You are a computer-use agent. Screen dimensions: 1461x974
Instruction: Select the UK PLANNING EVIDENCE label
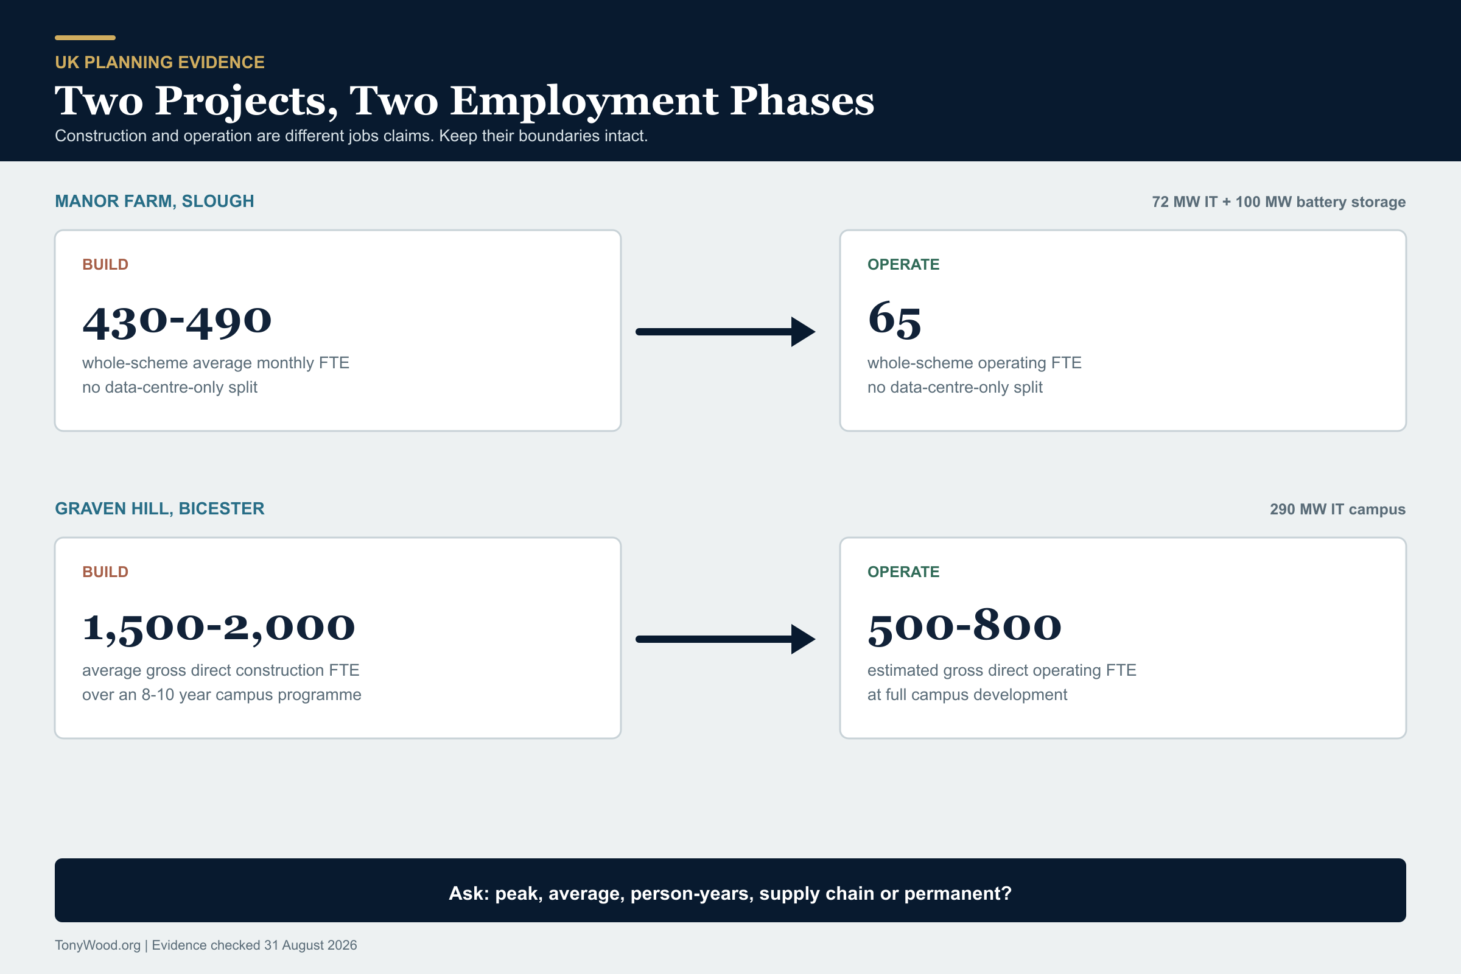click(x=159, y=63)
